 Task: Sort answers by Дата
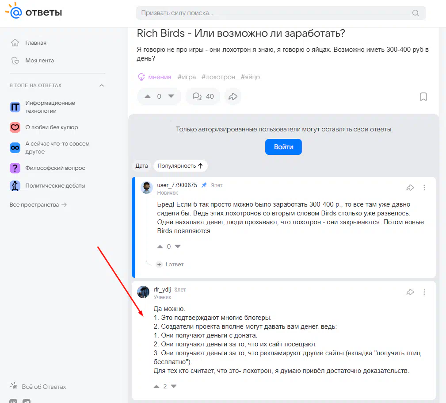(141, 165)
